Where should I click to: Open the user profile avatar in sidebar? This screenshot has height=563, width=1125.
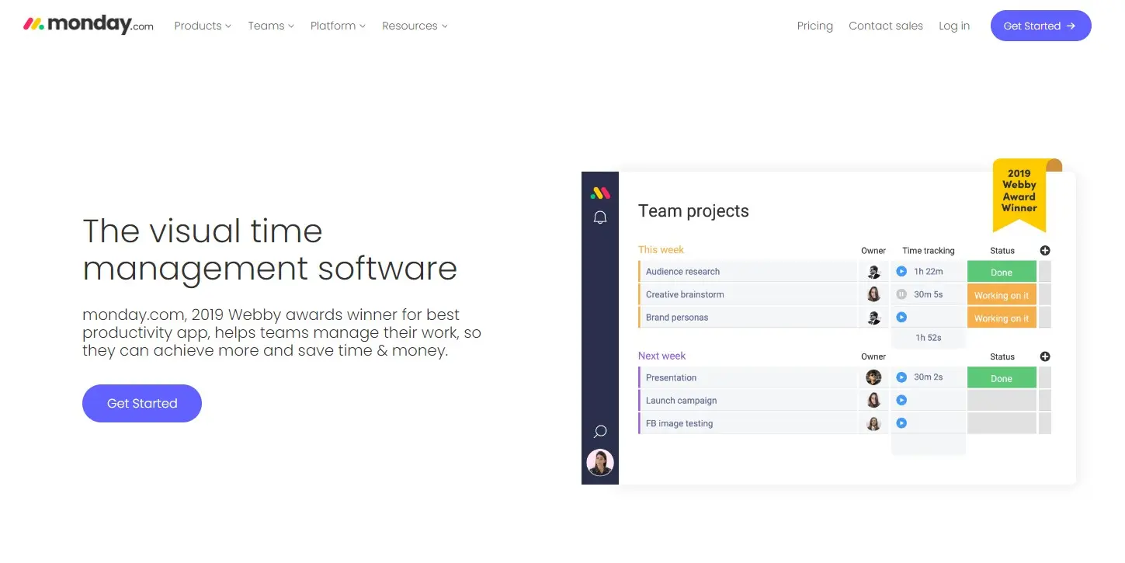coord(600,462)
